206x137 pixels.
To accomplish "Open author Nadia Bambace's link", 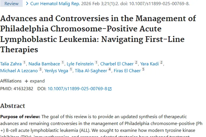I will pyautogui.click(x=44, y=64).
